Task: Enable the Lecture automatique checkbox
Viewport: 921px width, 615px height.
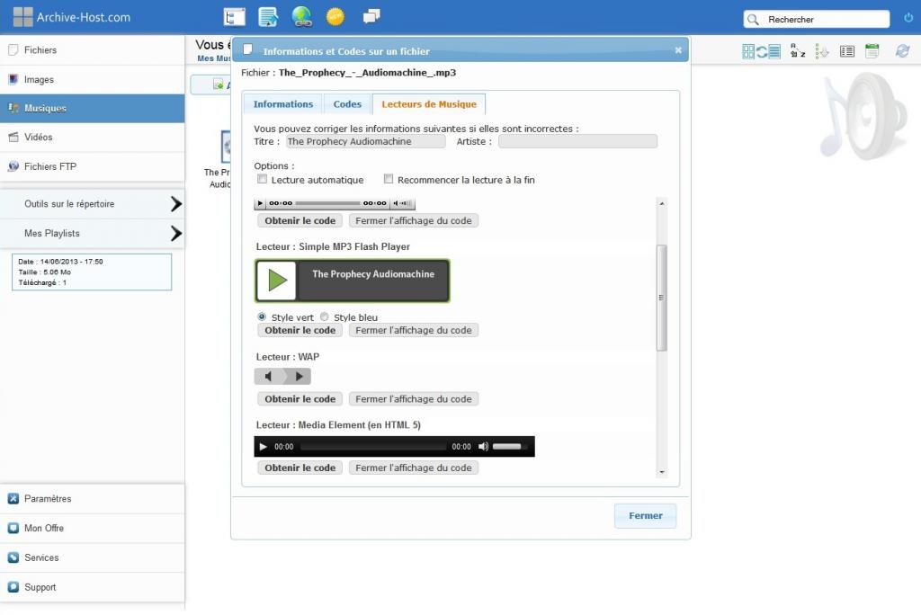Action: tap(263, 180)
